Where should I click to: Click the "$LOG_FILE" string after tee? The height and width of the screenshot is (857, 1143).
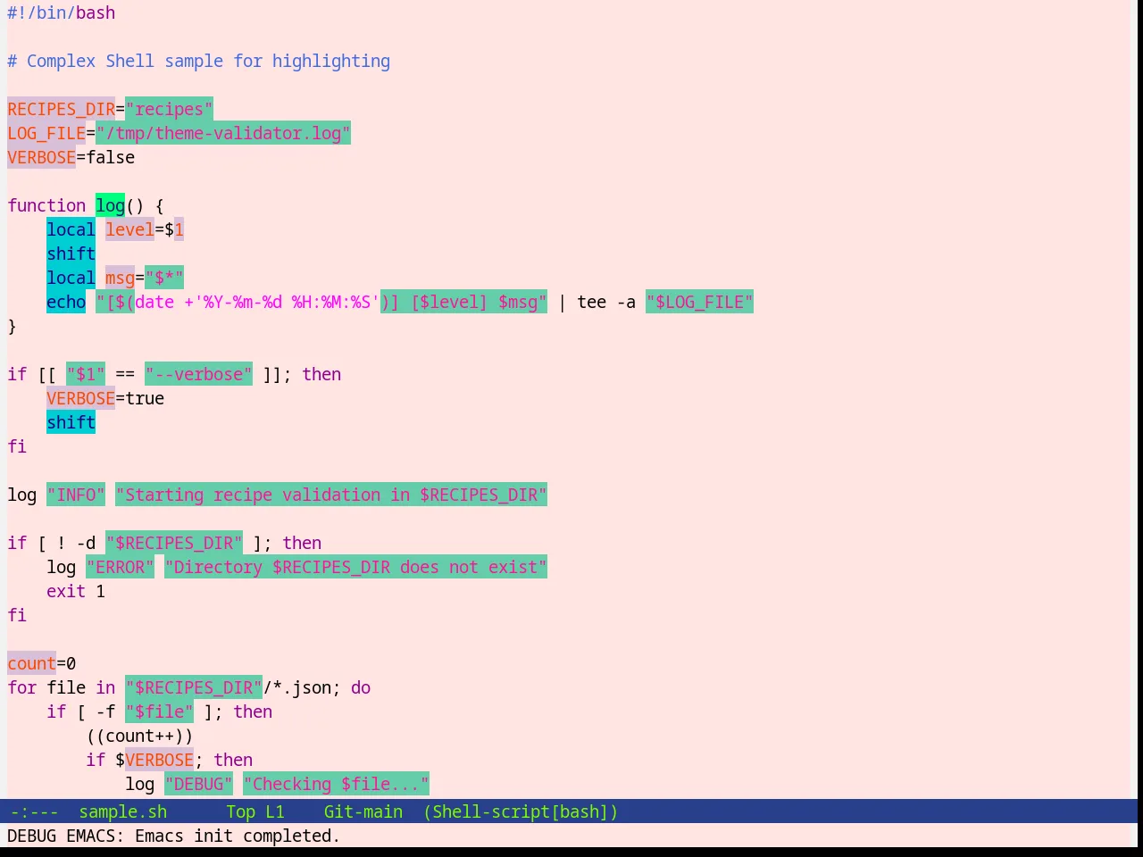[x=699, y=302]
